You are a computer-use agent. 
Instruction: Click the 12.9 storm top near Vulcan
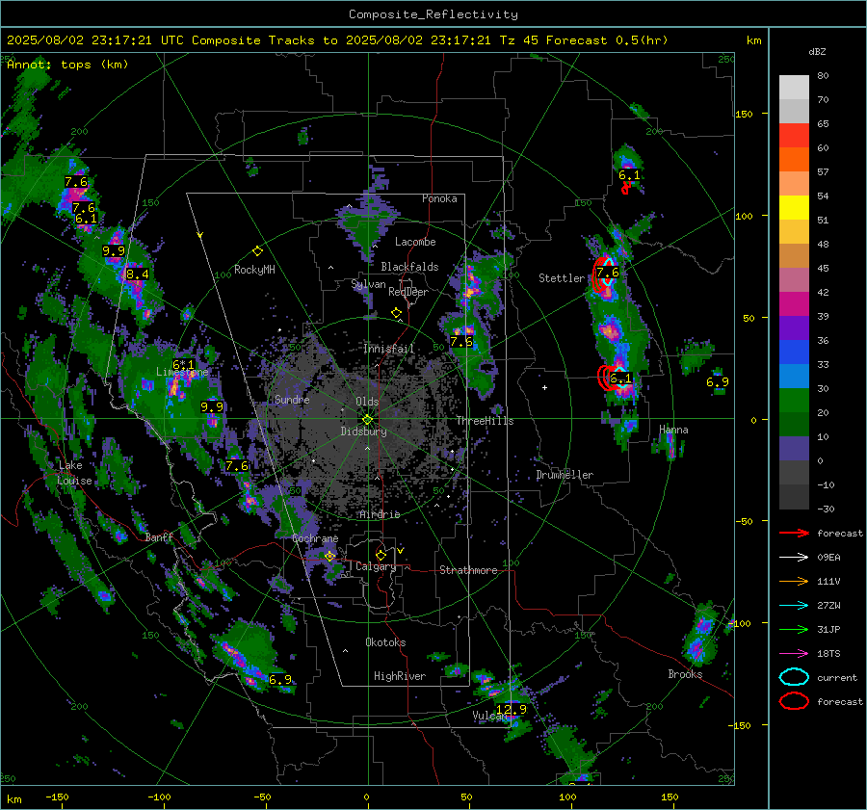click(512, 709)
